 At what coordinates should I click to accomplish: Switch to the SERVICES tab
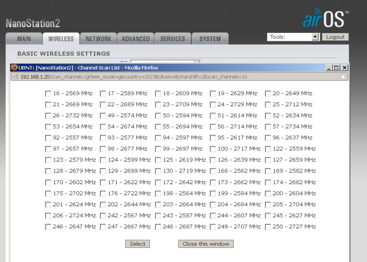click(x=173, y=39)
